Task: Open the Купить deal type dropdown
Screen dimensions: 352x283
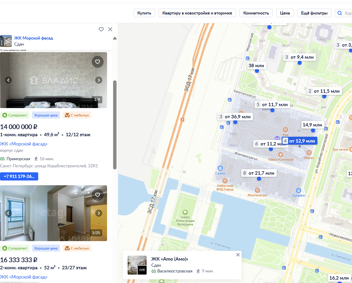Action: (x=144, y=13)
